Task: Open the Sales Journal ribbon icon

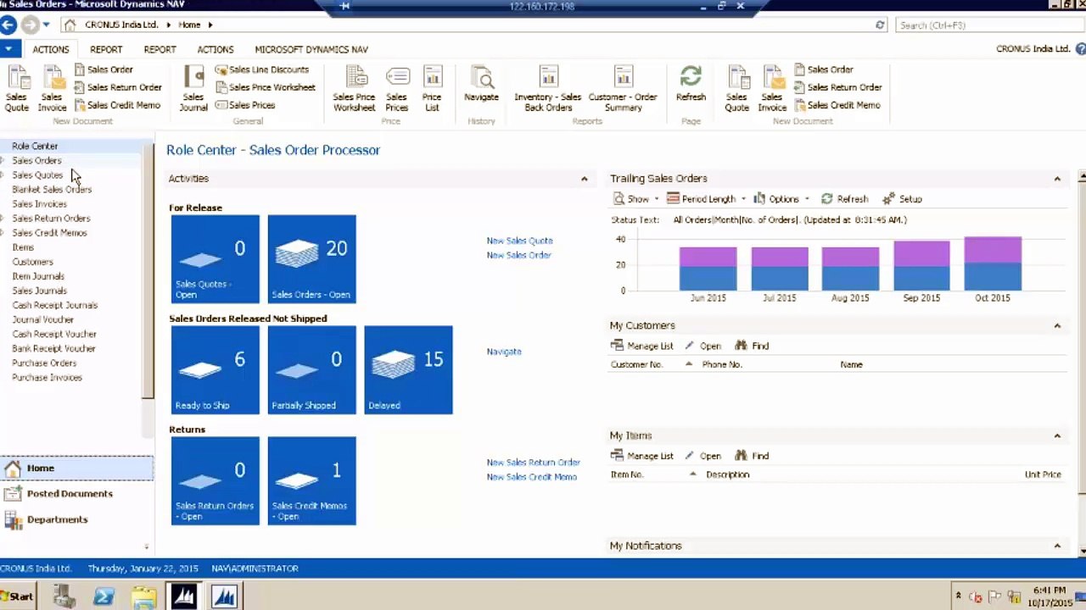Action: [x=193, y=89]
